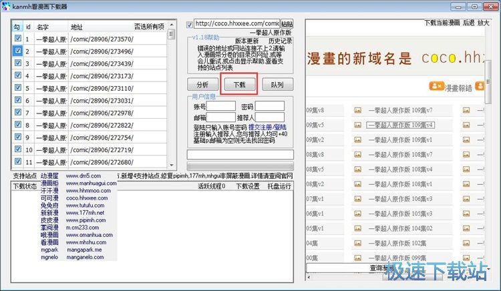
Task: Uncheck the checkbox for row id 3
Action: click(18, 63)
